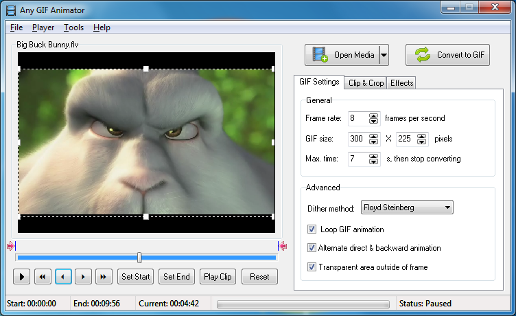Click the GIF height field showing 225
This screenshot has height=316, width=516.
(x=406, y=139)
